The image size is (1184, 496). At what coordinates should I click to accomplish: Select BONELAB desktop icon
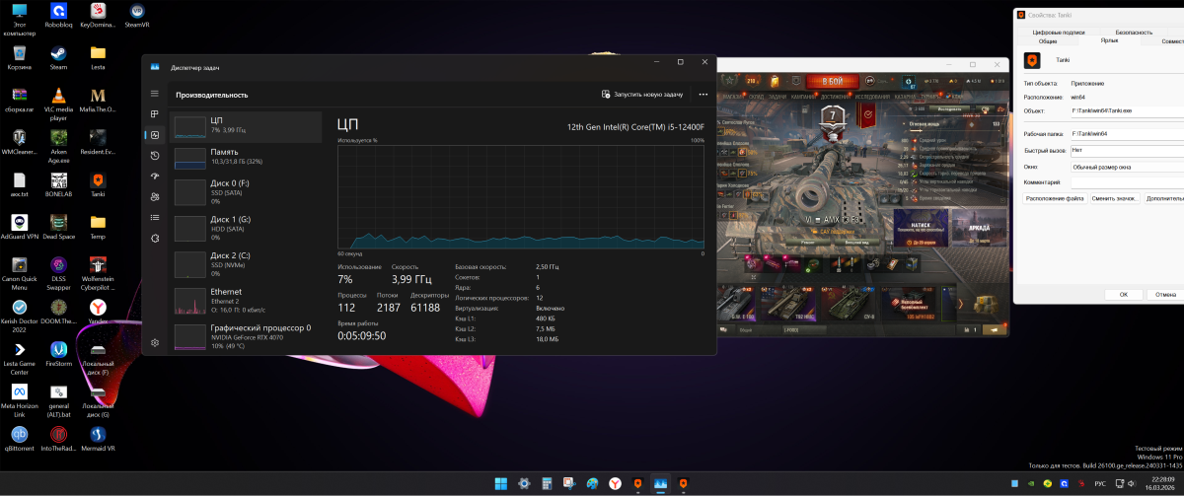58,184
